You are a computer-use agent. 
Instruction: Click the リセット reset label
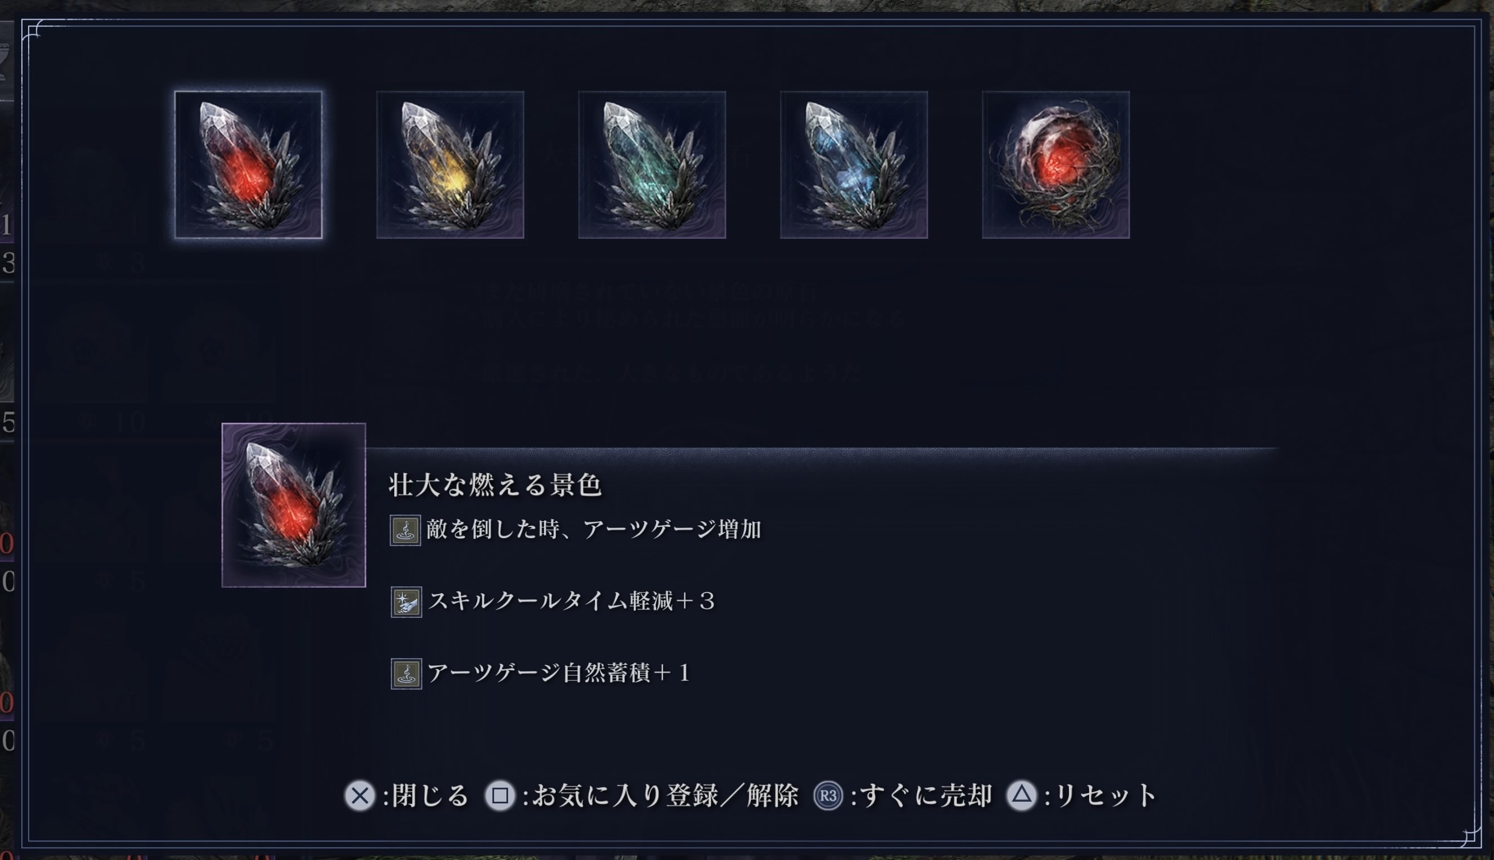pos(1105,795)
